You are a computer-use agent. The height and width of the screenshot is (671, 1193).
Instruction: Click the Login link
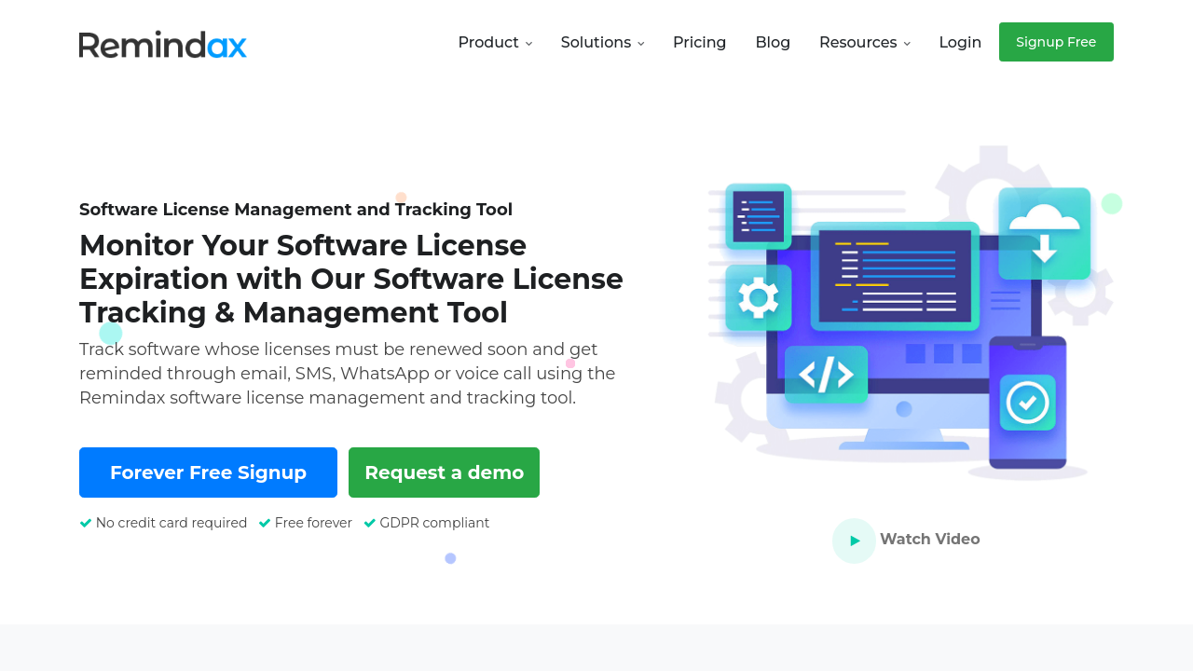(960, 43)
